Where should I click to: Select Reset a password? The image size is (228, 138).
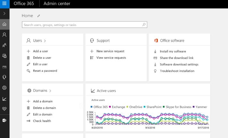pyautogui.click(x=45, y=71)
